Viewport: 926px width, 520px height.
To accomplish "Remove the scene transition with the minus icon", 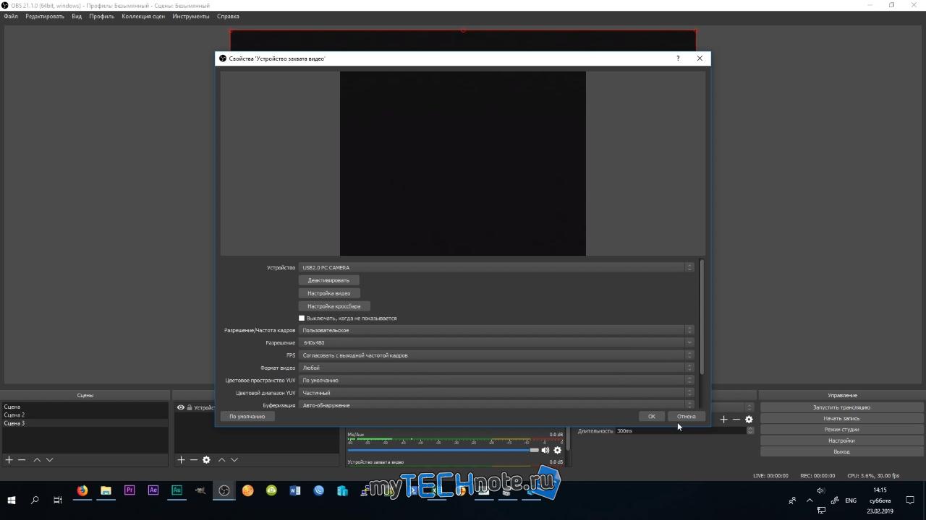I will [736, 420].
